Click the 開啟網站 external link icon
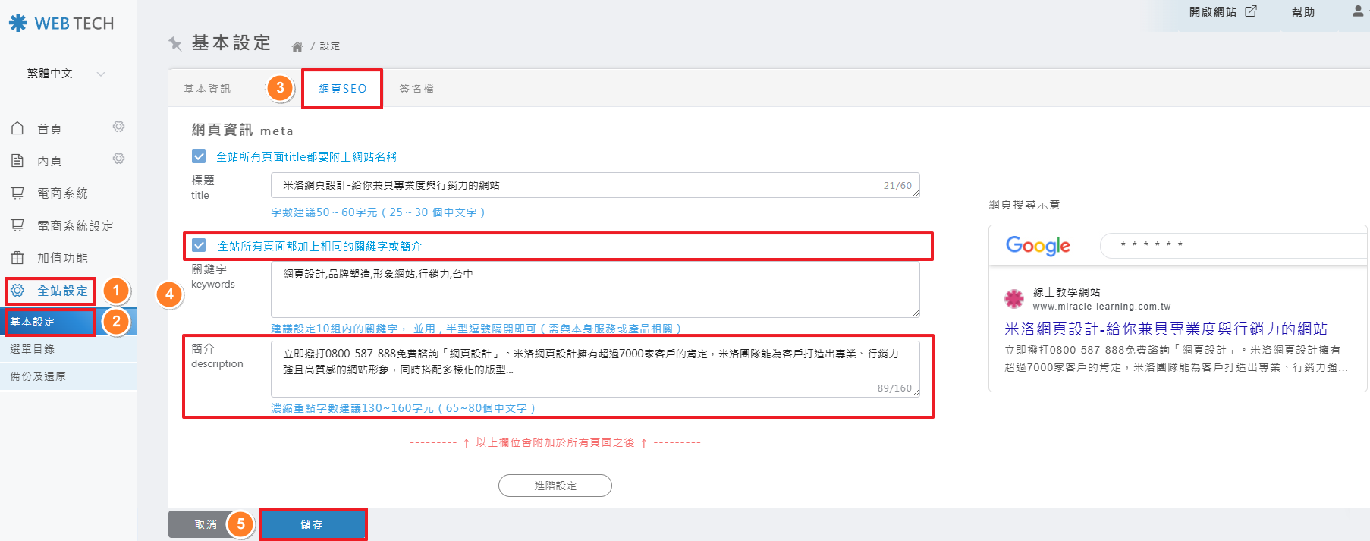1370x541 pixels. pyautogui.click(x=1251, y=11)
